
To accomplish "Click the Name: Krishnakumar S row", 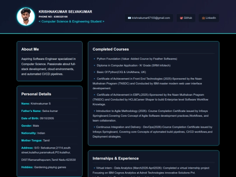I will coord(49,104).
